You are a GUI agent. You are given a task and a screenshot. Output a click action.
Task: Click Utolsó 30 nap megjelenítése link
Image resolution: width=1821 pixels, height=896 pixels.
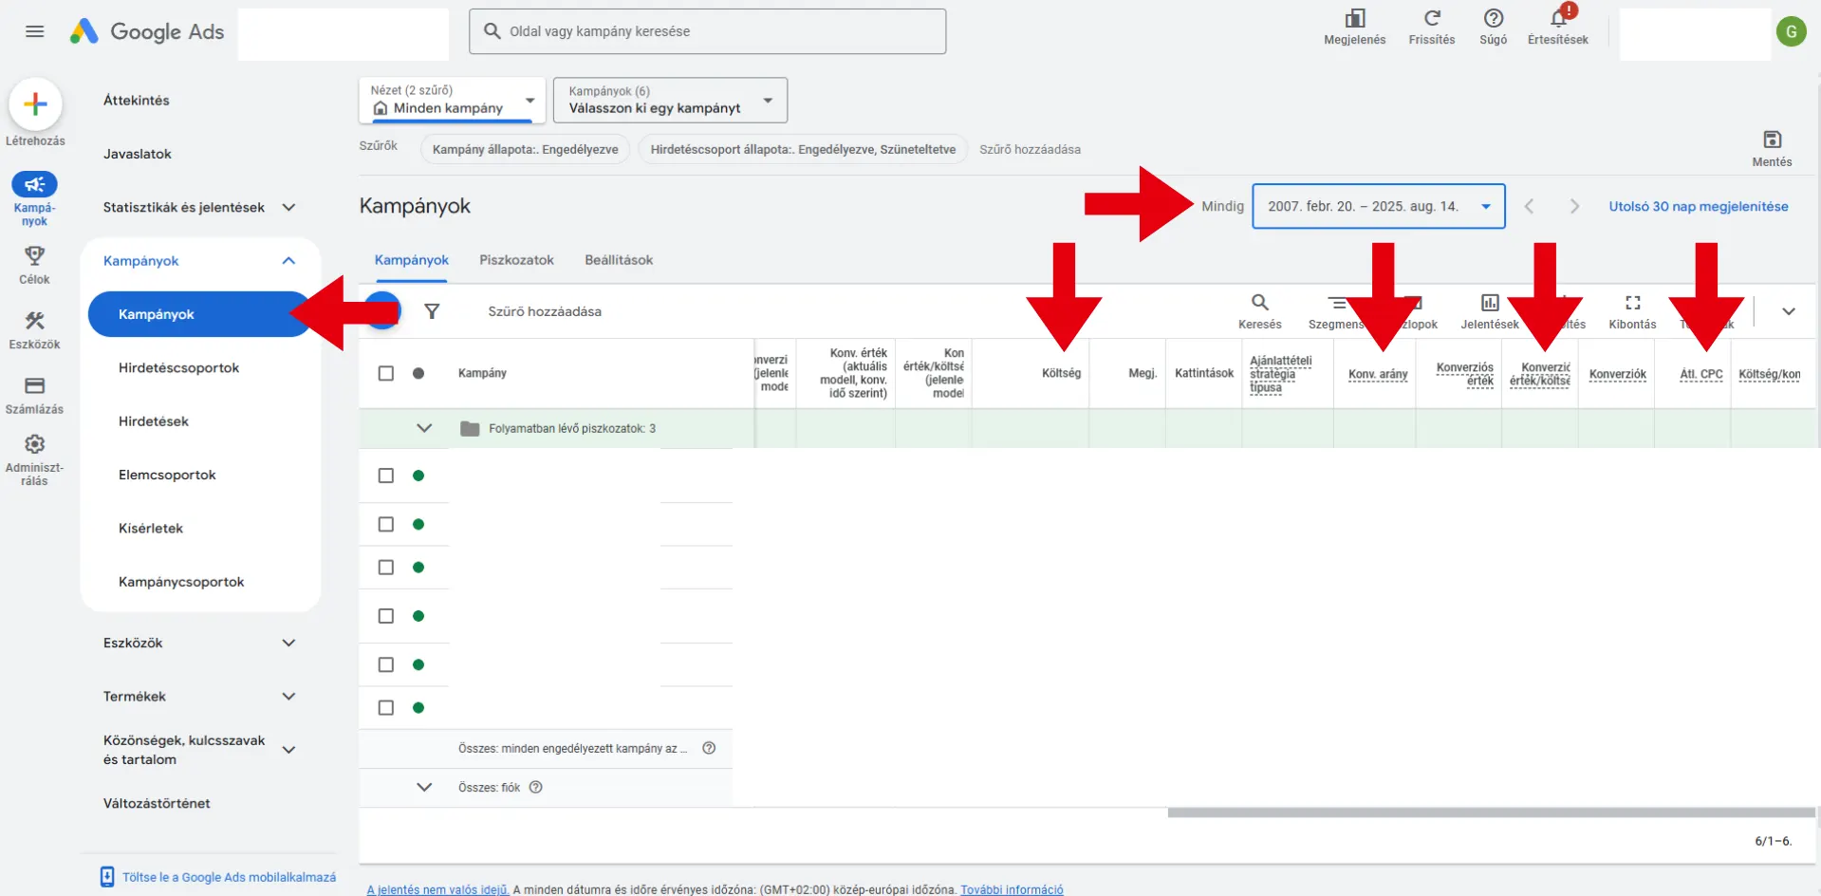pyautogui.click(x=1698, y=206)
